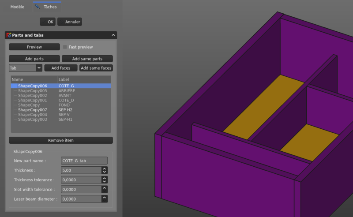Click the Remove item button
The image size is (353, 217).
tap(61, 140)
